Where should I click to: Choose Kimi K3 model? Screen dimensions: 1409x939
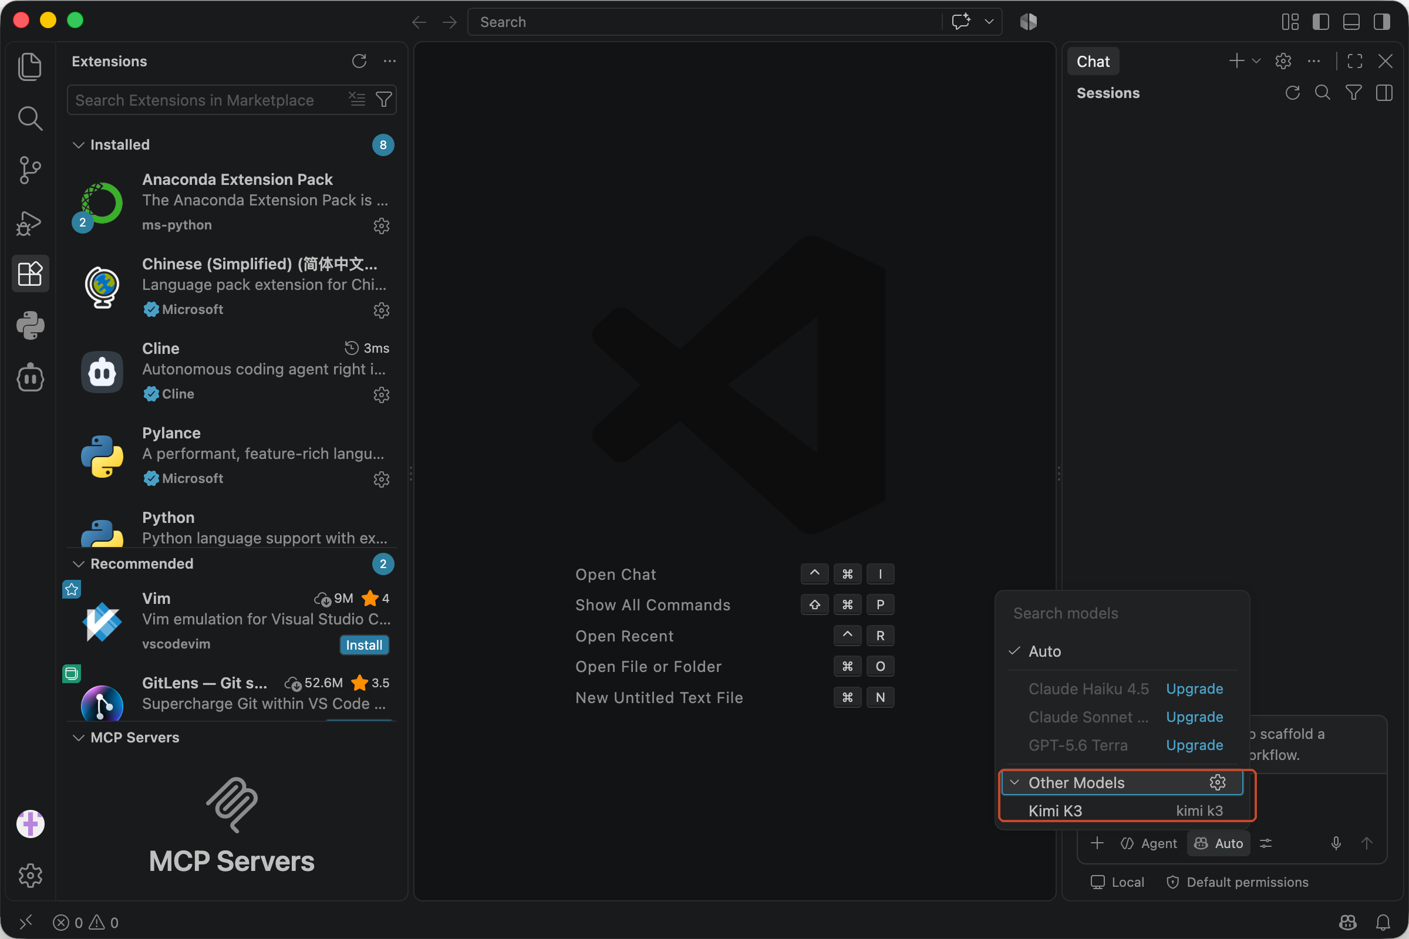[1122, 811]
